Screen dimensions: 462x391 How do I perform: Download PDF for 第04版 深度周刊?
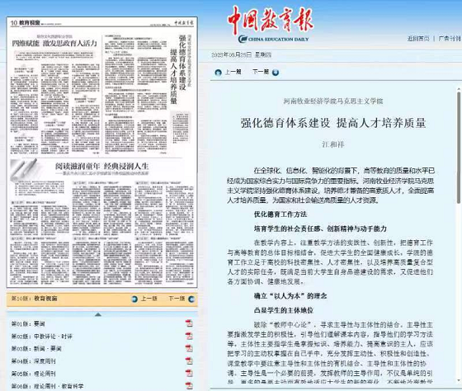(189, 360)
